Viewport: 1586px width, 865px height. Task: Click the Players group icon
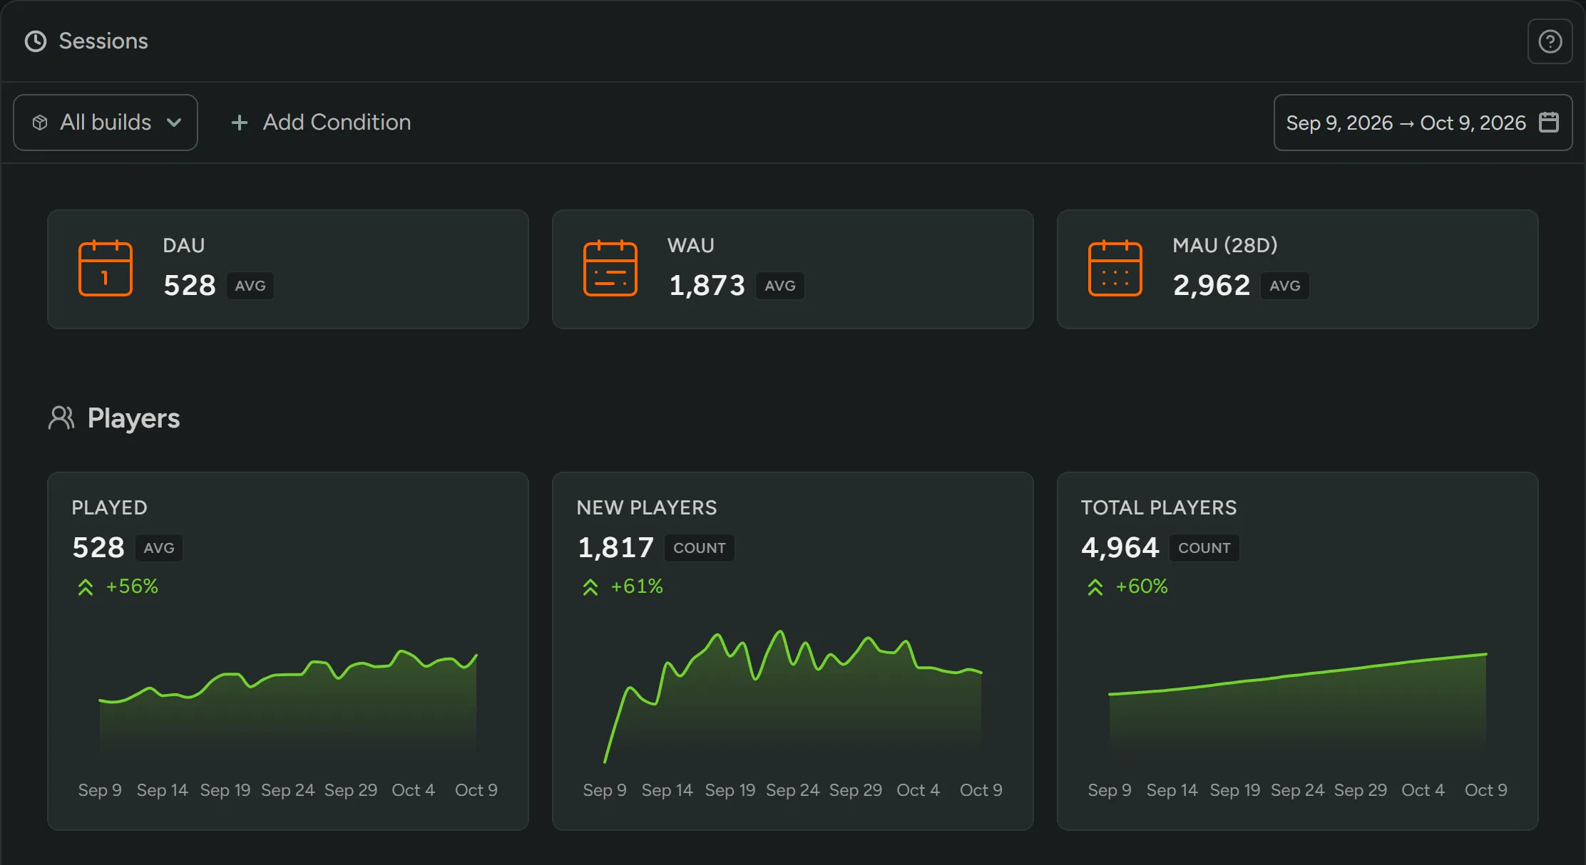click(x=61, y=418)
